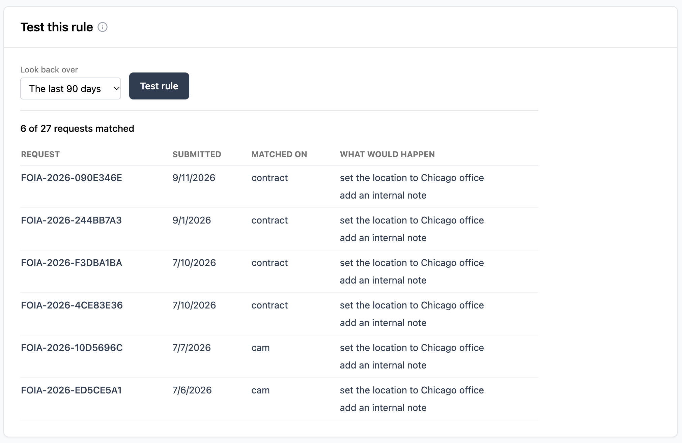This screenshot has height=443, width=682.
Task: Click the Look back over label
Action: tap(49, 70)
